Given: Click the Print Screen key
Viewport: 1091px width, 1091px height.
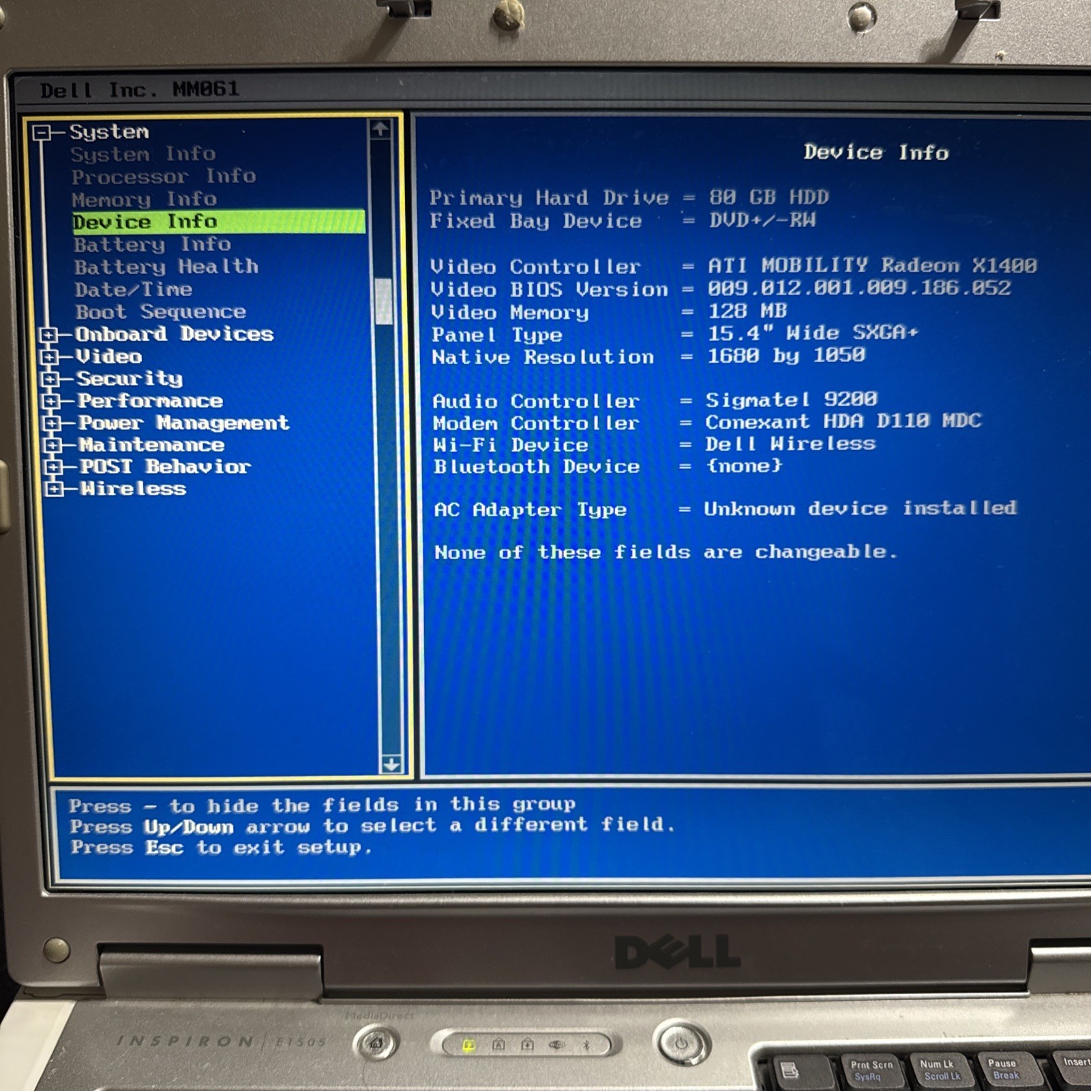Looking at the screenshot, I should tap(871, 1071).
